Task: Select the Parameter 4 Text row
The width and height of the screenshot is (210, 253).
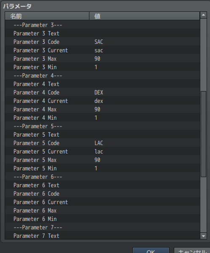Action: [x=102, y=84]
